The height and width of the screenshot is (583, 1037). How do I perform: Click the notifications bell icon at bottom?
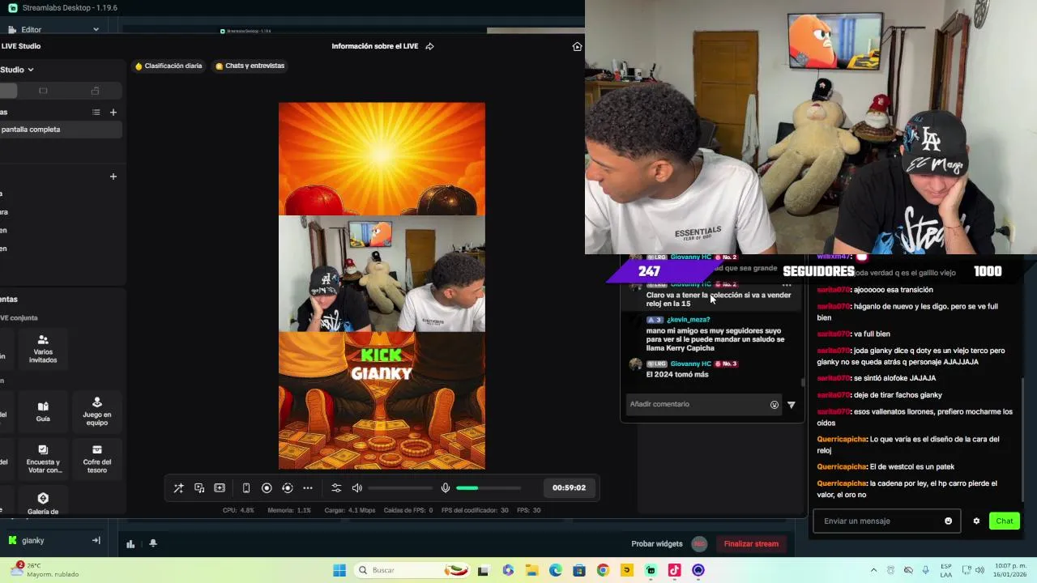(153, 544)
